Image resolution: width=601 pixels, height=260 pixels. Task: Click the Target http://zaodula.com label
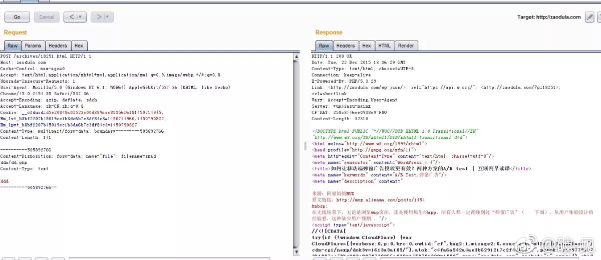point(549,17)
